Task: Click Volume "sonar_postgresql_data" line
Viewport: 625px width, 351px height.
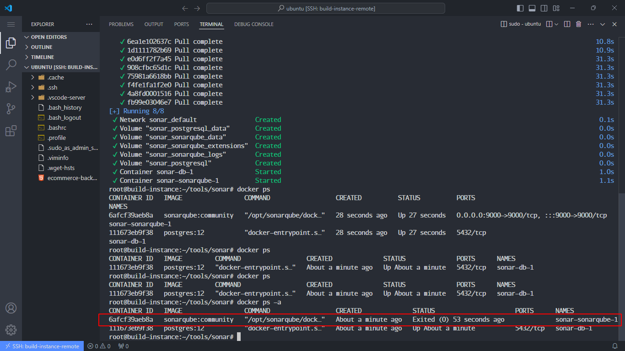Action: tap(171, 128)
